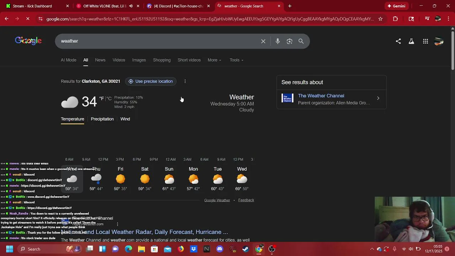Go back to previous page

pyautogui.click(x=6, y=19)
